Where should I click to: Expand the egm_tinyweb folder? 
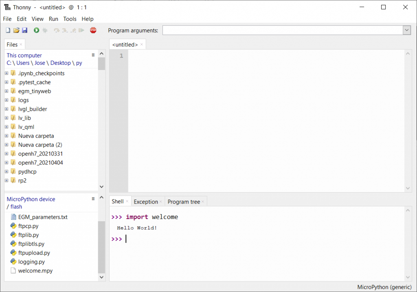[x=7, y=91]
